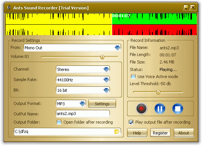Click the Volume:81 label
This screenshot has height=146, width=202.
(20, 56)
